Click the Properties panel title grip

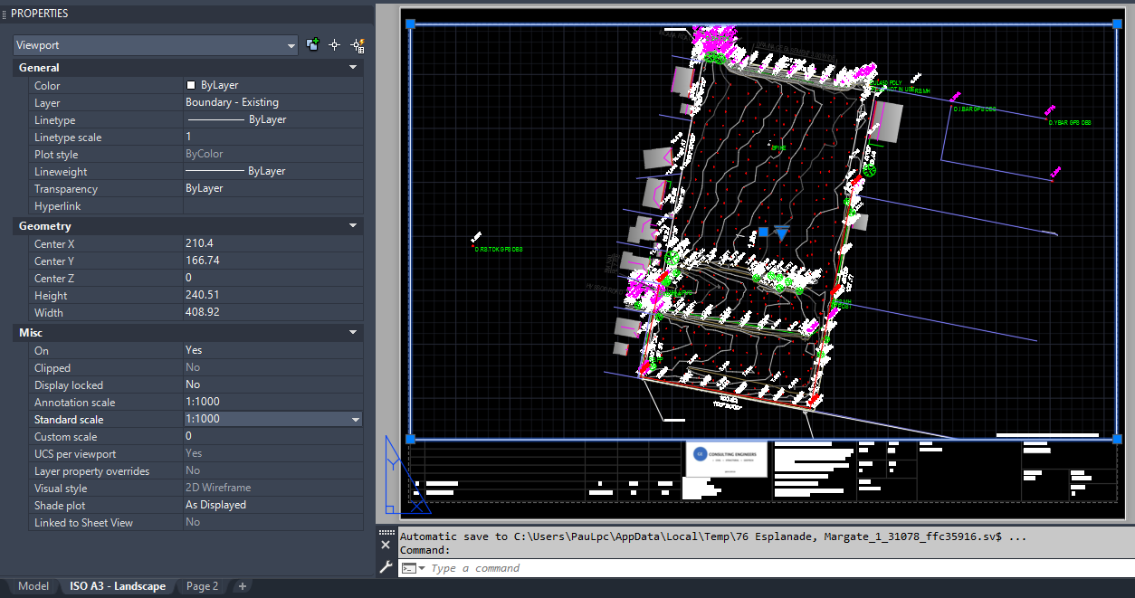(5, 14)
